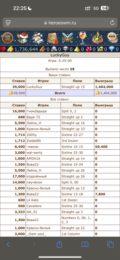This screenshot has width=120, height=260.
Task: Tap the red heart health icon
Action: [x=3, y=49]
